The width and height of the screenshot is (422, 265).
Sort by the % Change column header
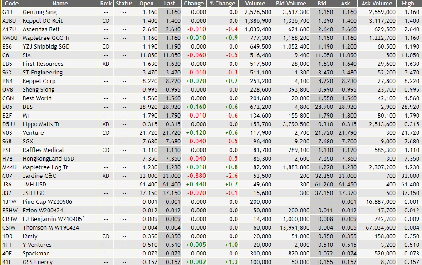click(222, 4)
